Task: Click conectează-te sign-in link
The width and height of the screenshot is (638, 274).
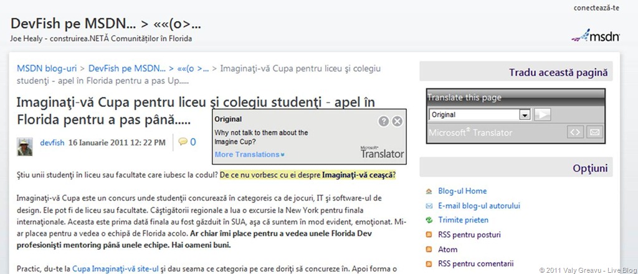Action: (596, 8)
